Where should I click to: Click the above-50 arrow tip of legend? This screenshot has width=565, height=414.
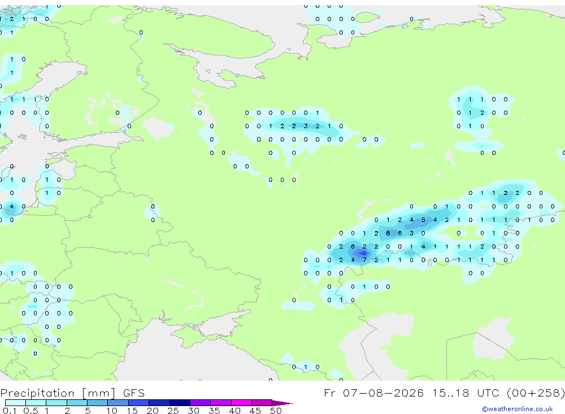click(282, 403)
